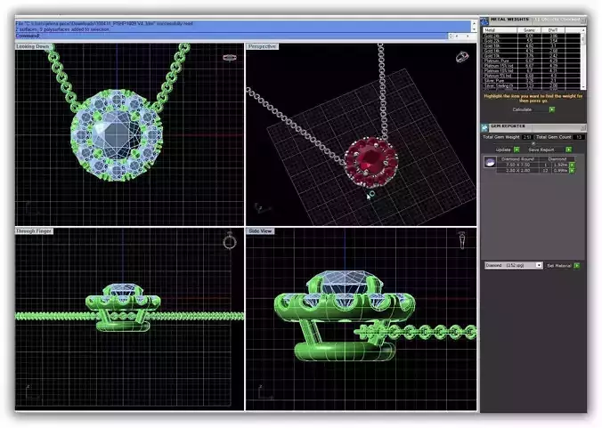Click the DWT column header

click(553, 30)
